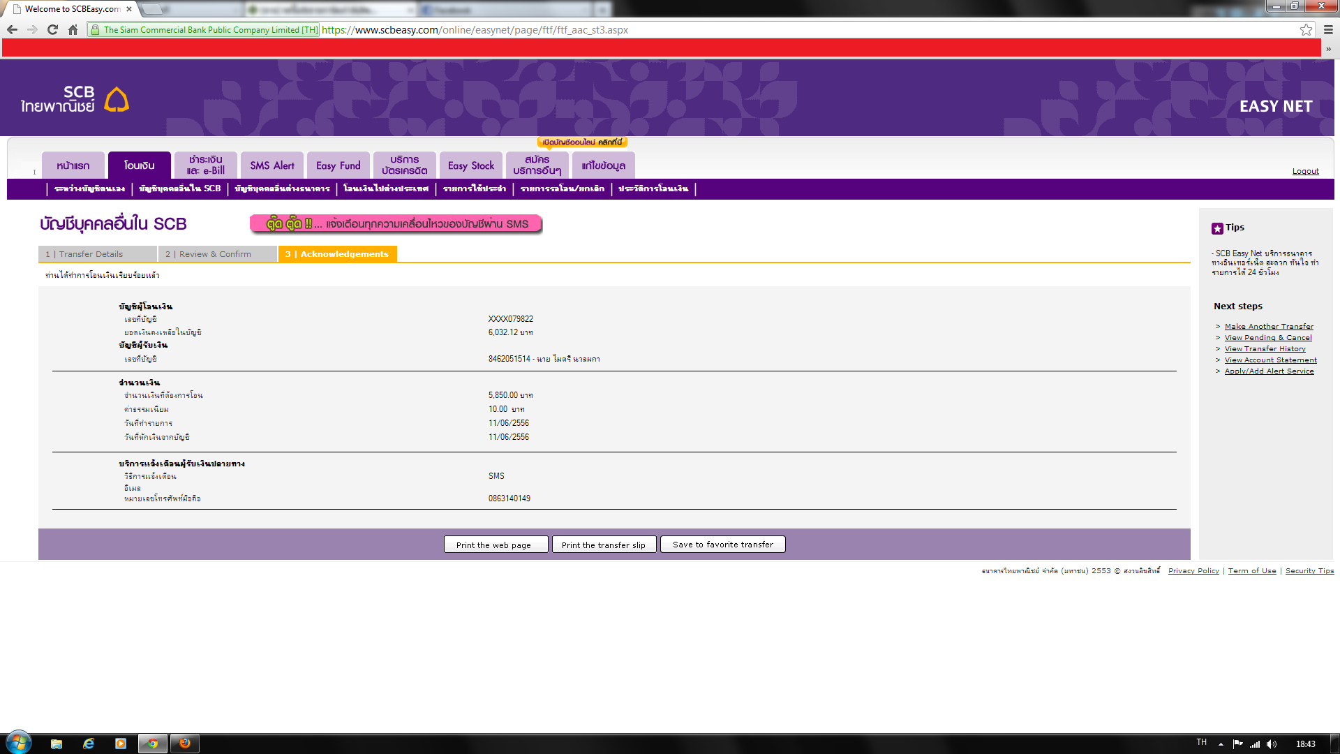Click the browser back arrow icon
The width and height of the screenshot is (1340, 754).
click(x=12, y=29)
